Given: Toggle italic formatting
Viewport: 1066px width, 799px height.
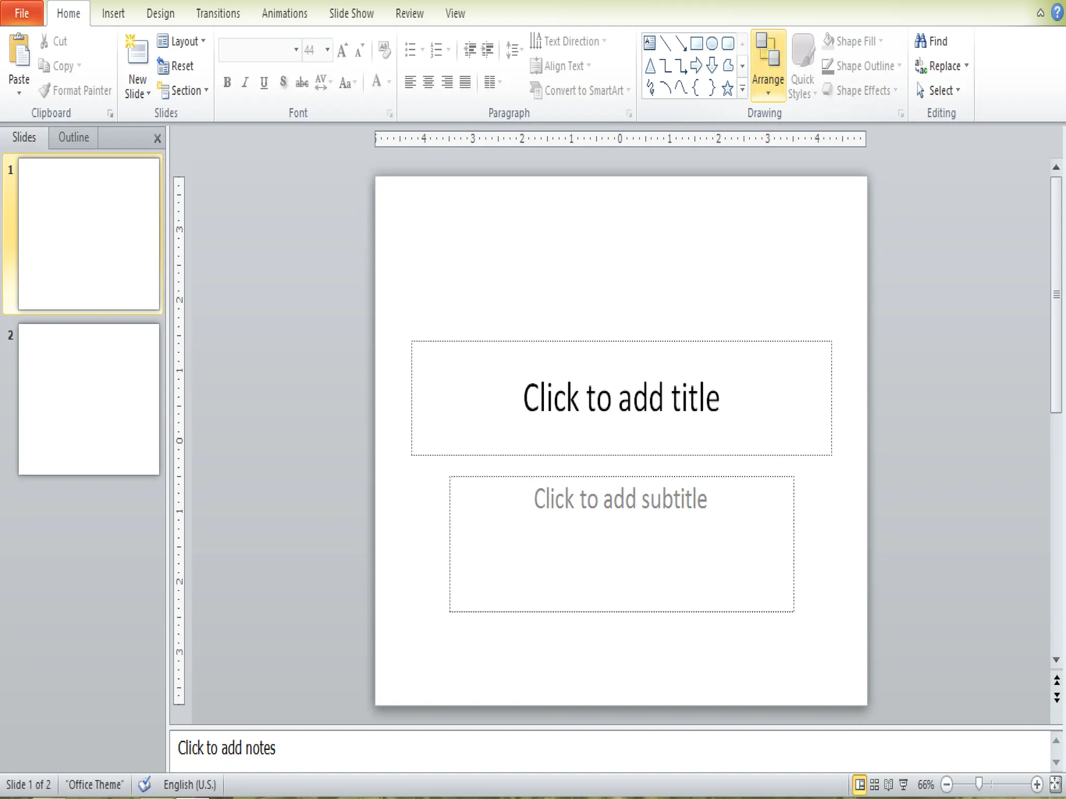Looking at the screenshot, I should tap(245, 82).
